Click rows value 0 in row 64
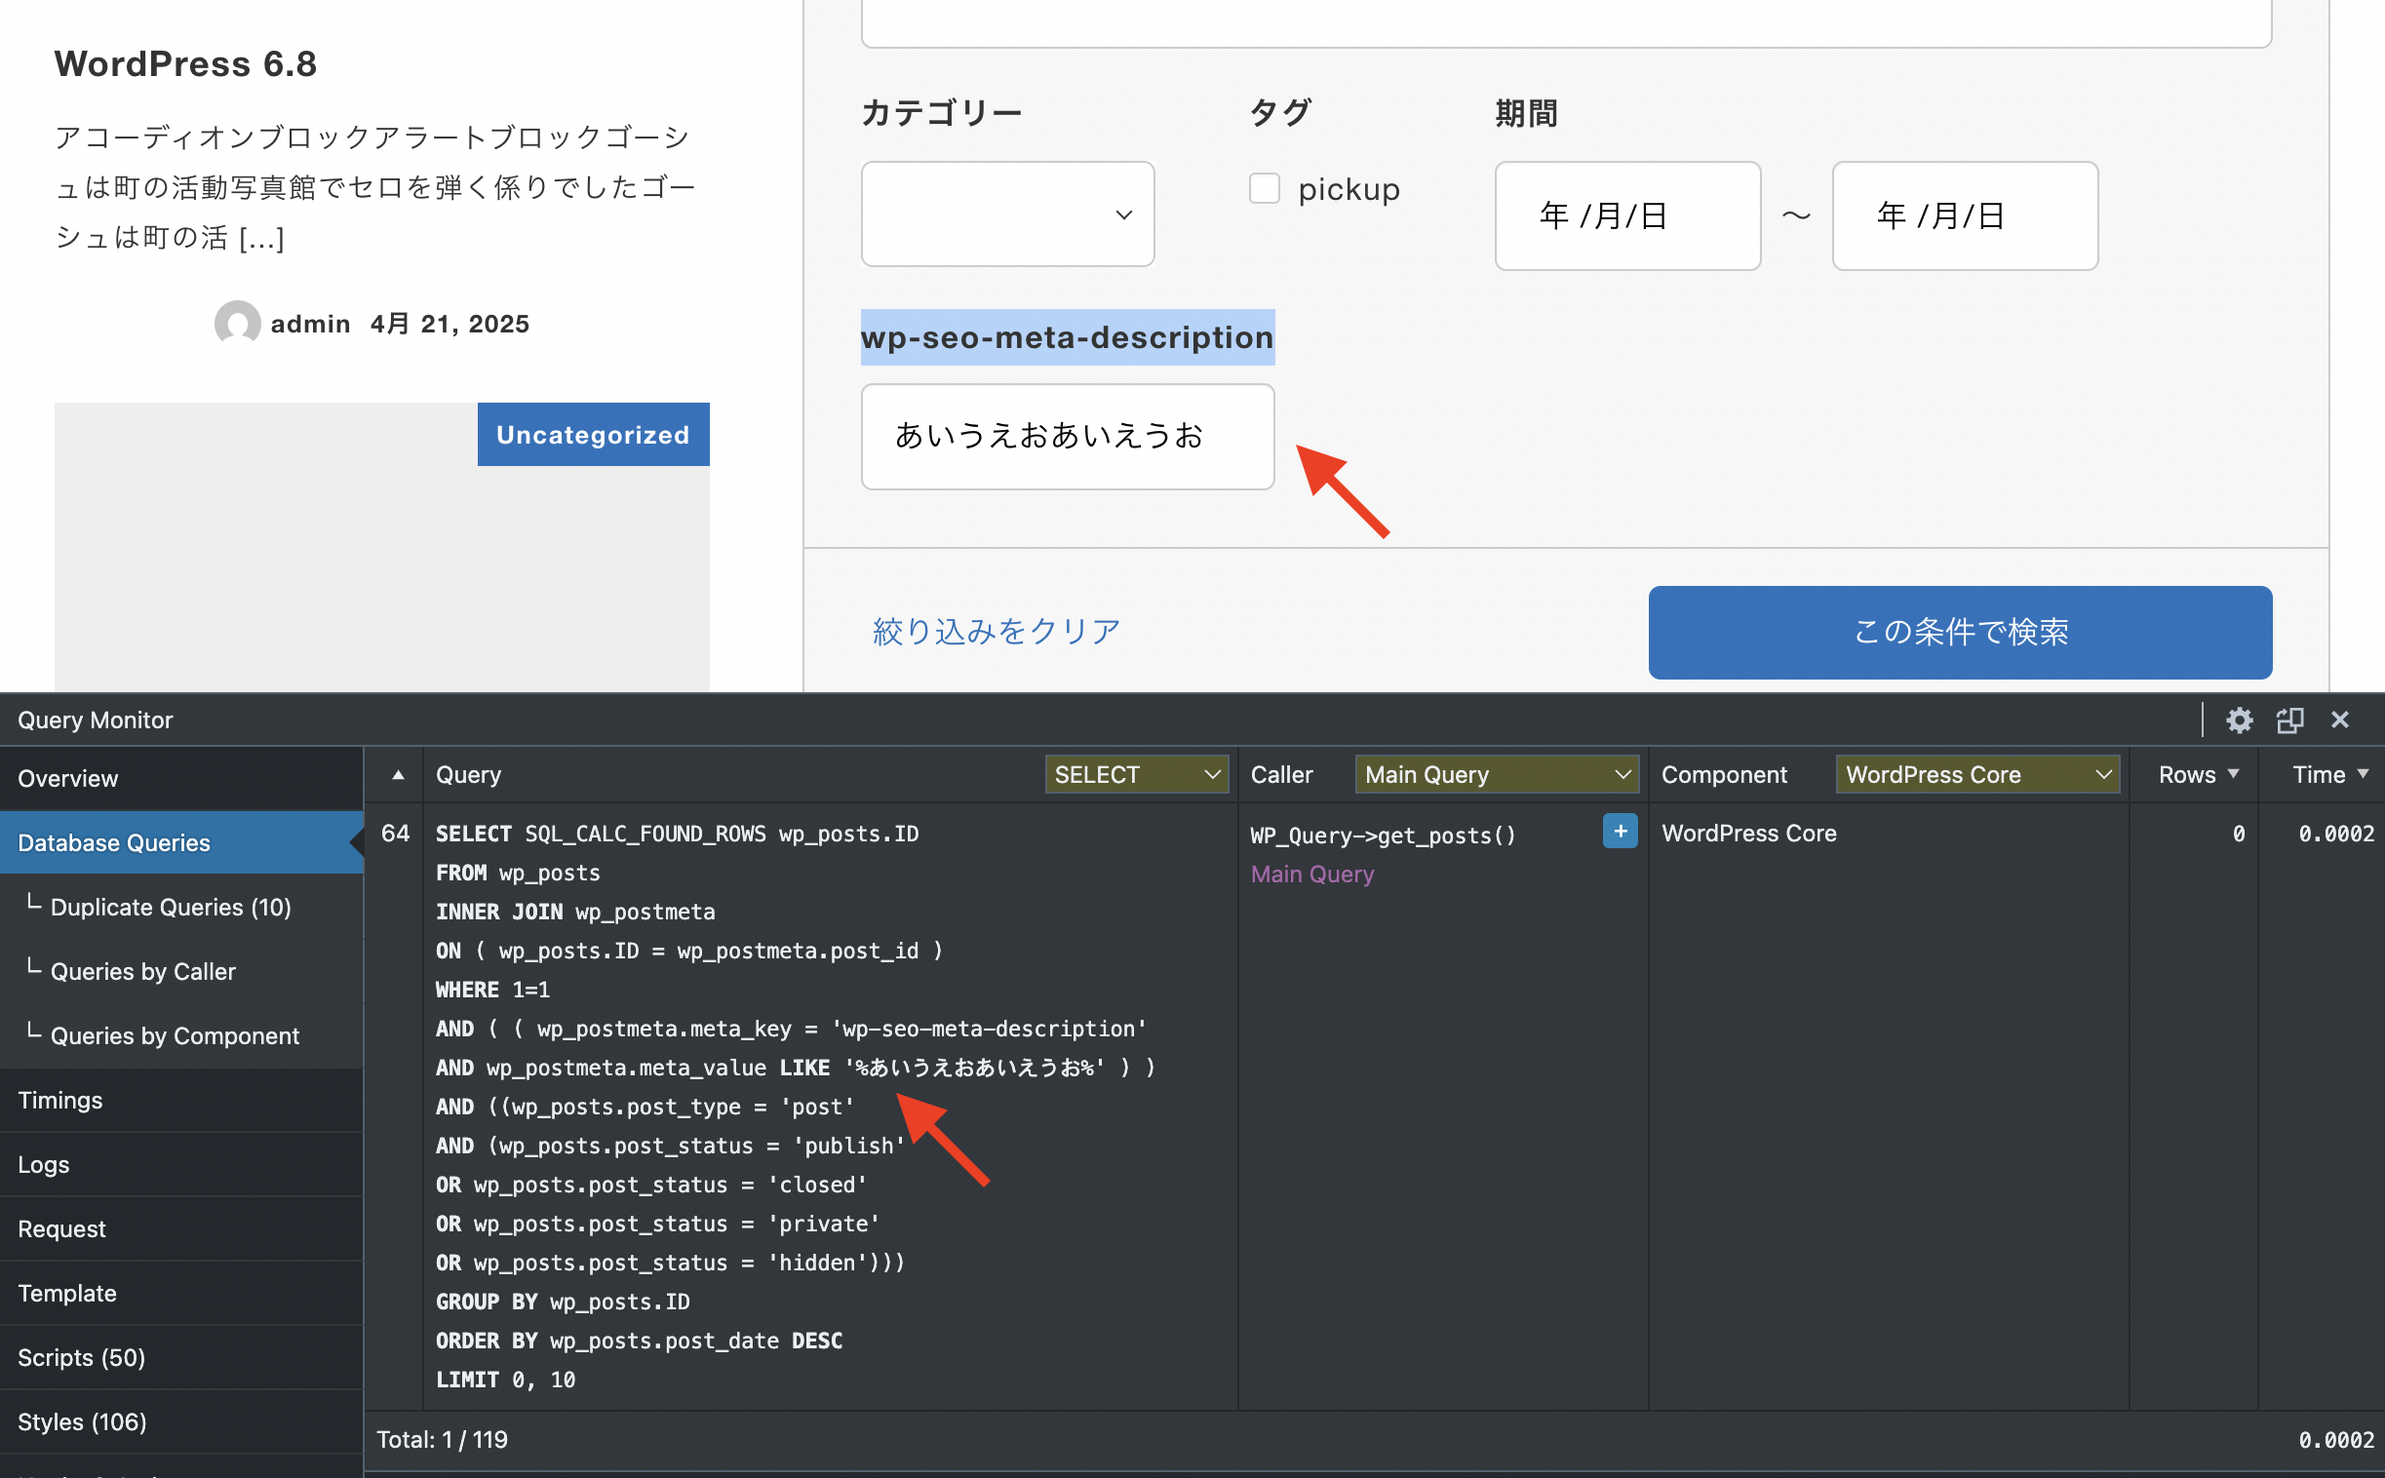The width and height of the screenshot is (2385, 1478). [2239, 834]
